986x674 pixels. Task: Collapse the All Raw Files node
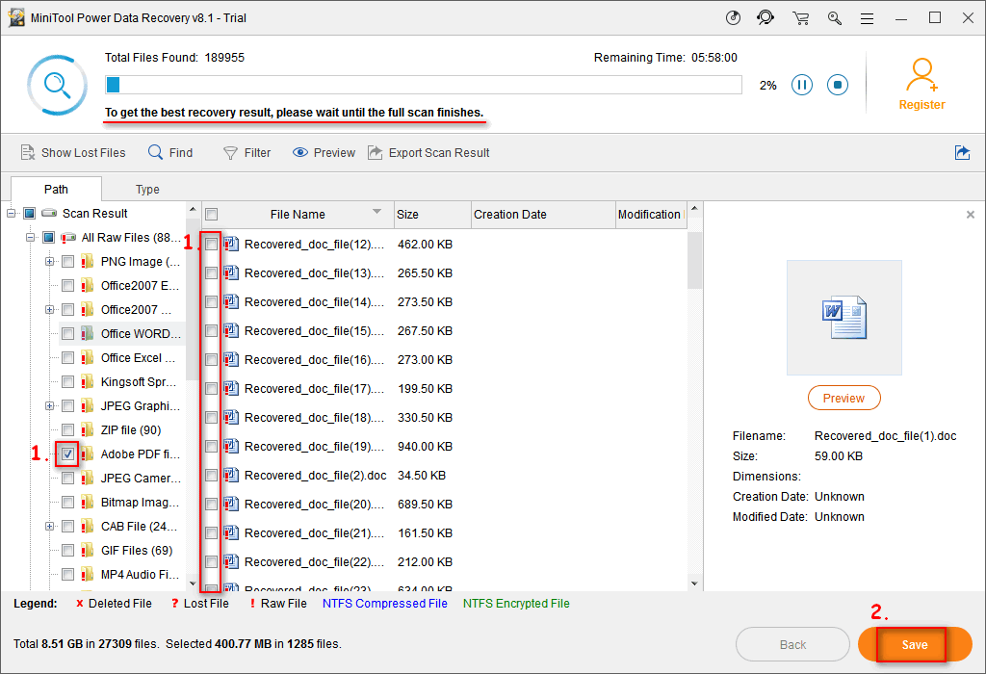30,238
